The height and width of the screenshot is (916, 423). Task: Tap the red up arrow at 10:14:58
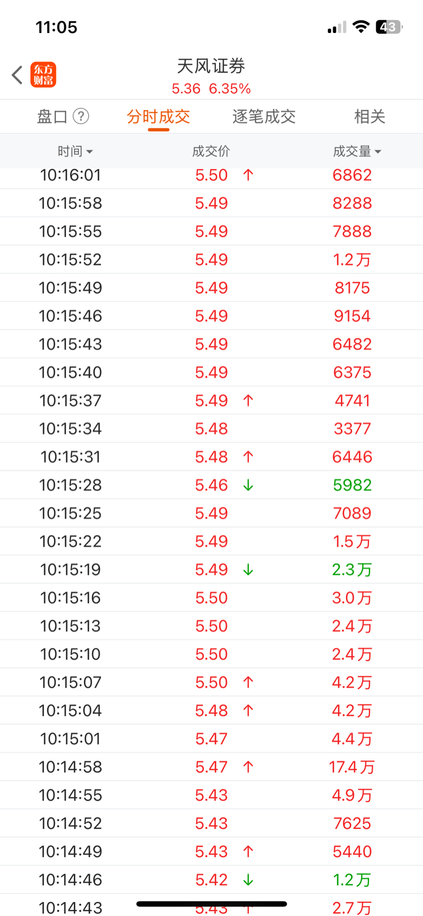(248, 767)
